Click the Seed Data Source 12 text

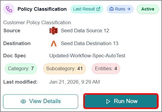[85, 30]
